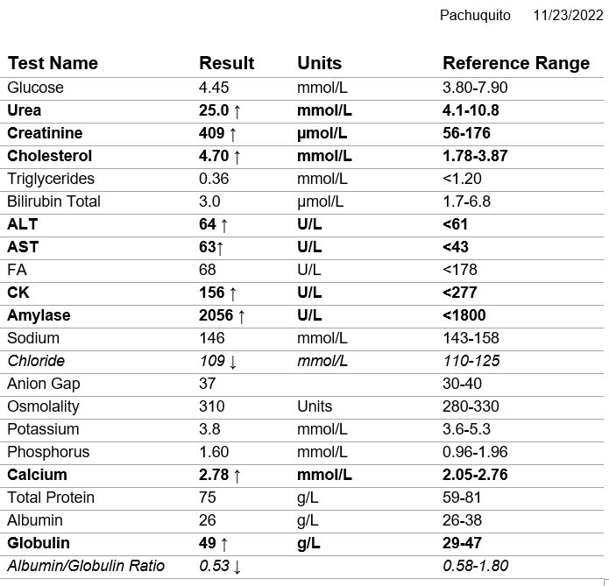Click the Test Name column header
The height and width of the screenshot is (586, 609).
53,63
